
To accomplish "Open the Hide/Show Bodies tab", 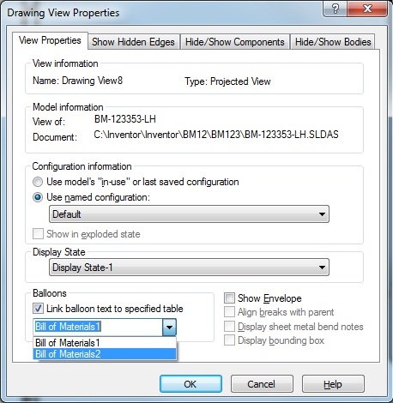I will point(333,42).
